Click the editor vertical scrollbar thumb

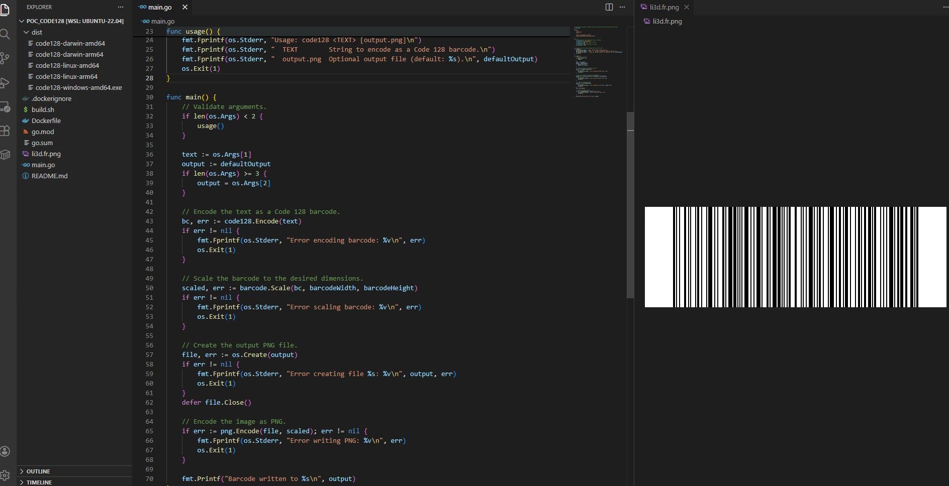click(630, 205)
